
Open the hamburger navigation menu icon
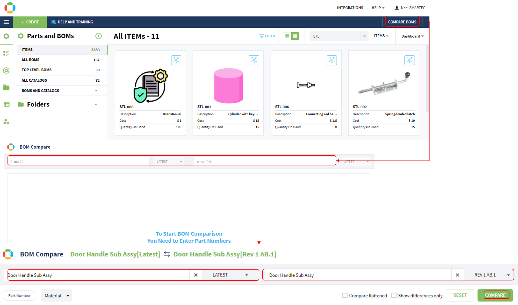pyautogui.click(x=6, y=22)
